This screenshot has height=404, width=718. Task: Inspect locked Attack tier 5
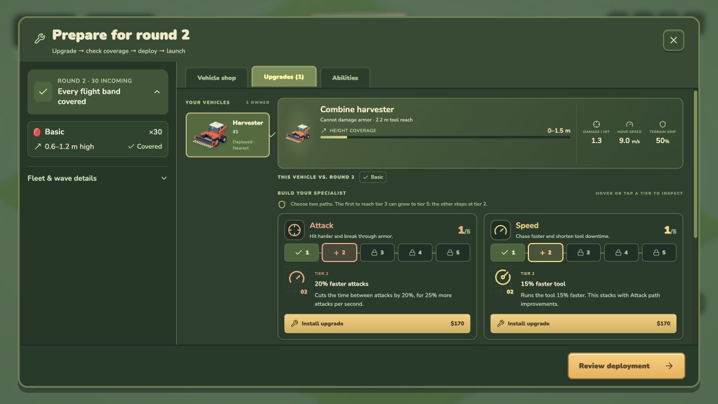tap(453, 252)
